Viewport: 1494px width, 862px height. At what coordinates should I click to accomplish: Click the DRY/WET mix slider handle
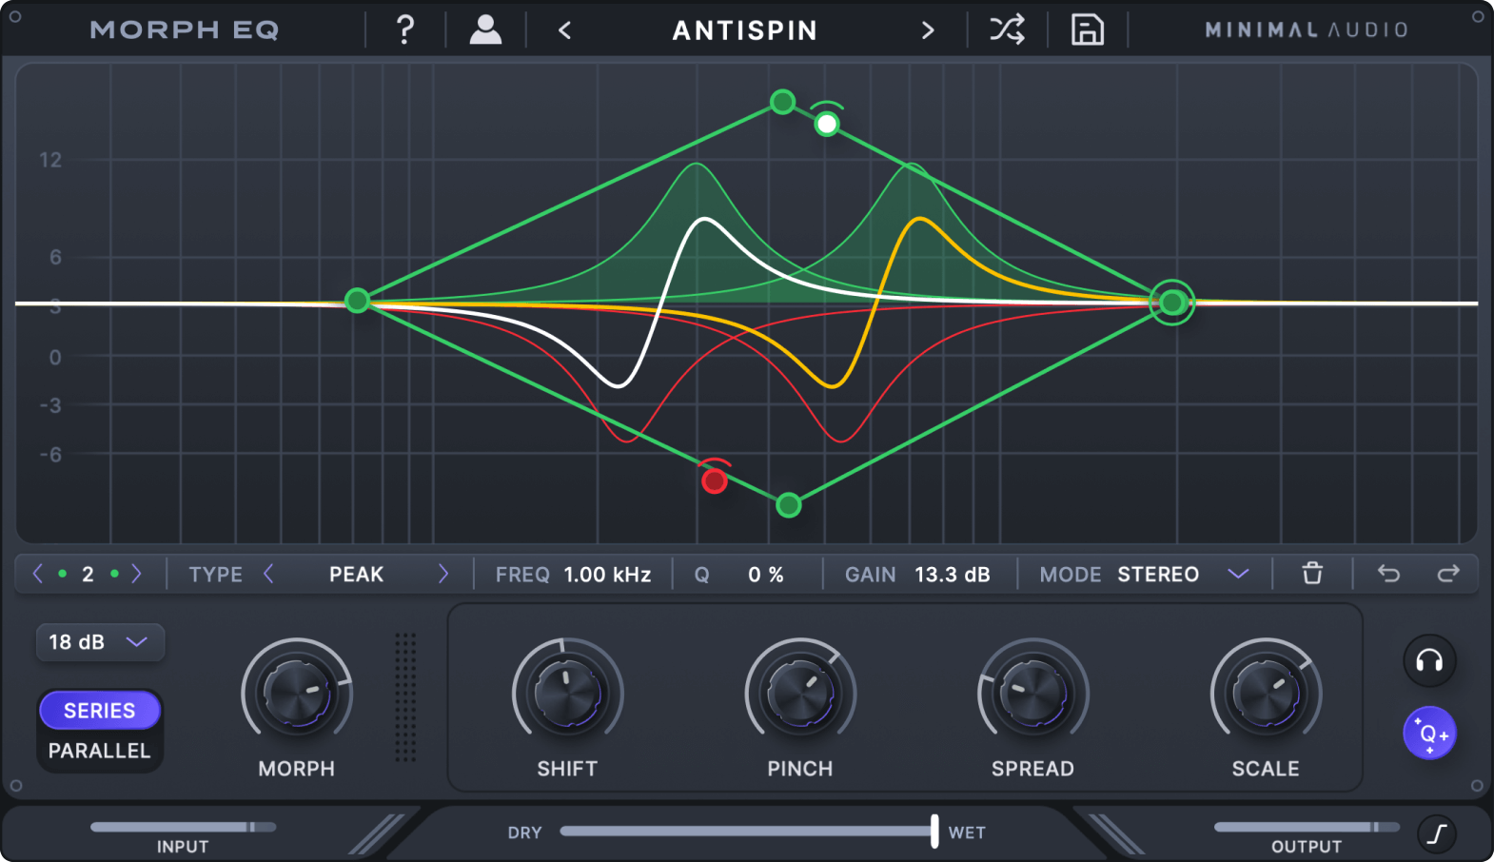(934, 832)
